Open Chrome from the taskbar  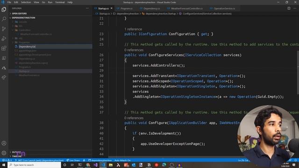pyautogui.click(x=88, y=165)
